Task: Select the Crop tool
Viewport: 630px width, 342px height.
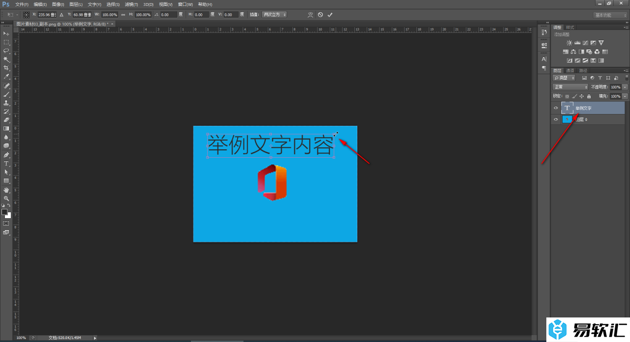Action: (x=6, y=68)
